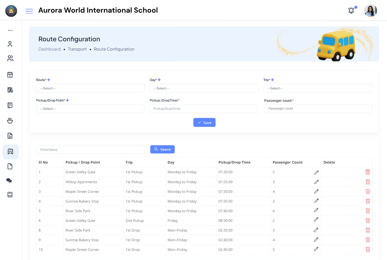Screen dimensions: 387x260
Task: Click the Search button
Action: point(162,149)
